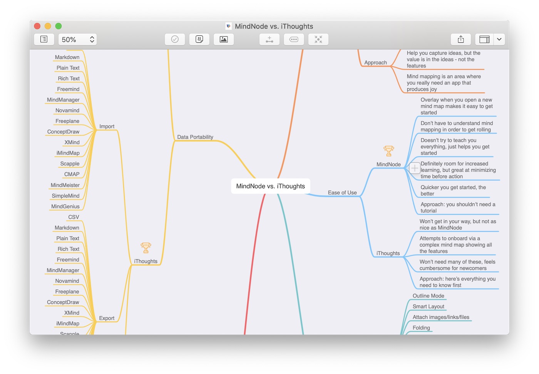539x374 pixels.
Task: Select the MindGenius node
Action: pos(65,206)
